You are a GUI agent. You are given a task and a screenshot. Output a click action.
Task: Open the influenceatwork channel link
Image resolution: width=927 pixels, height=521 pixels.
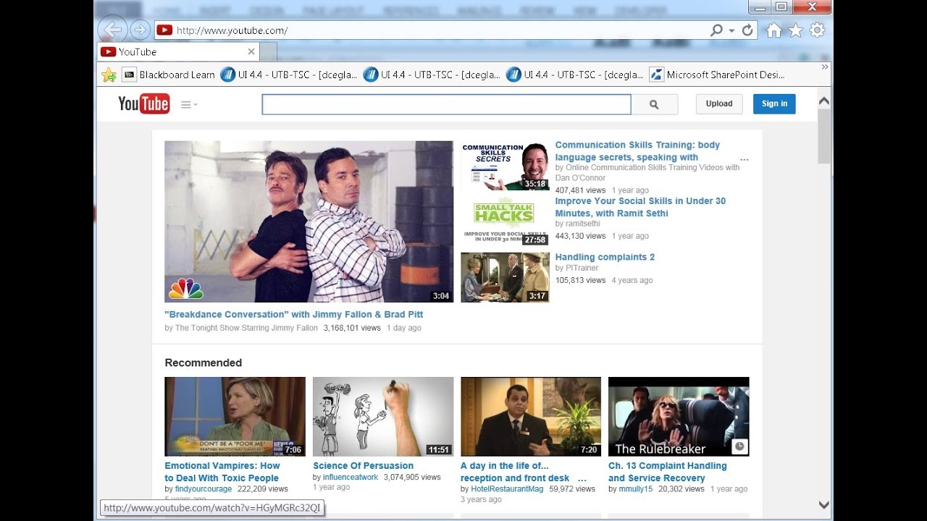pyautogui.click(x=351, y=478)
